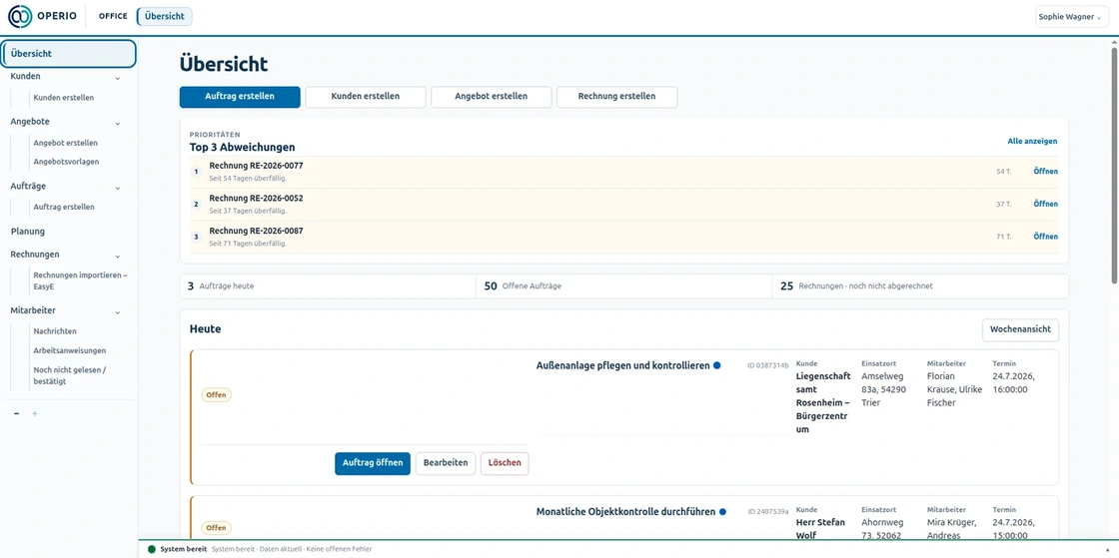This screenshot has width=1119, height=558.
Task: Click the plus icon below the sidebar
Action: [34, 414]
